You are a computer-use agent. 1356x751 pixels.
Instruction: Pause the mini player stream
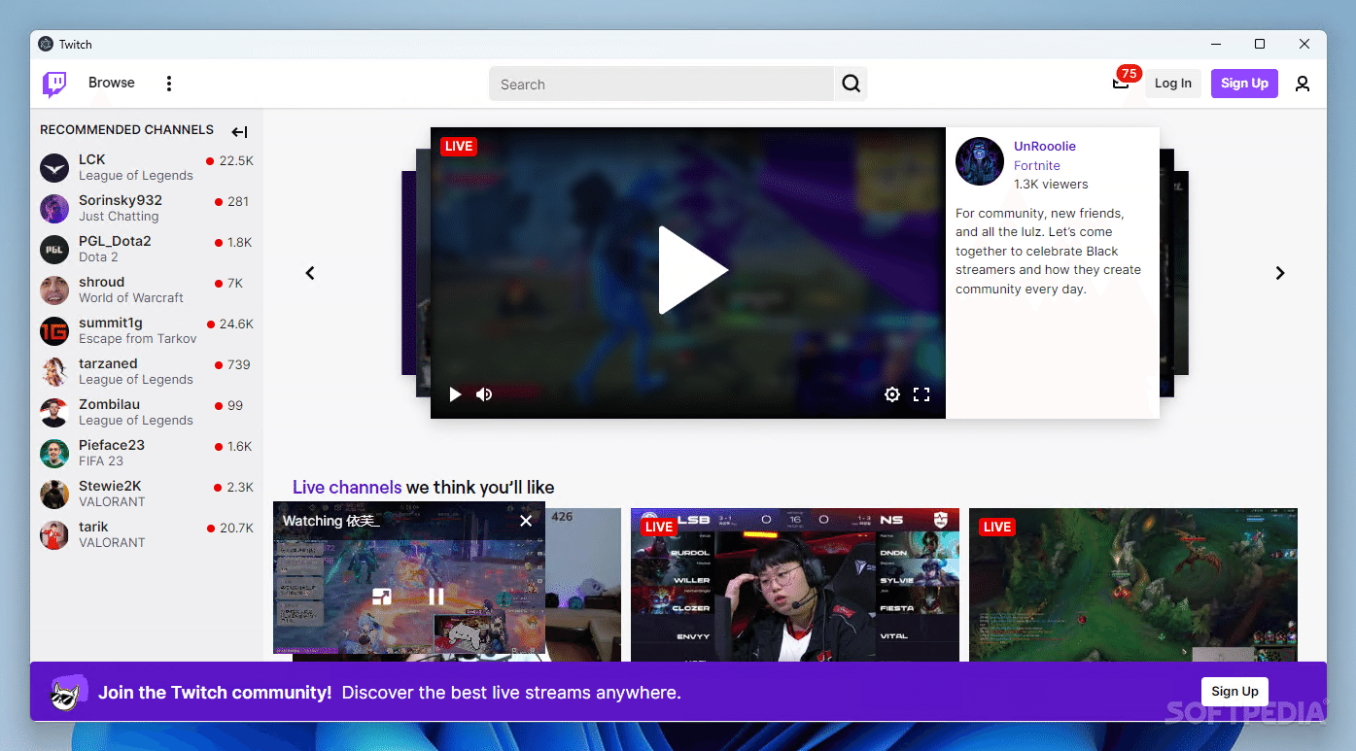click(436, 597)
